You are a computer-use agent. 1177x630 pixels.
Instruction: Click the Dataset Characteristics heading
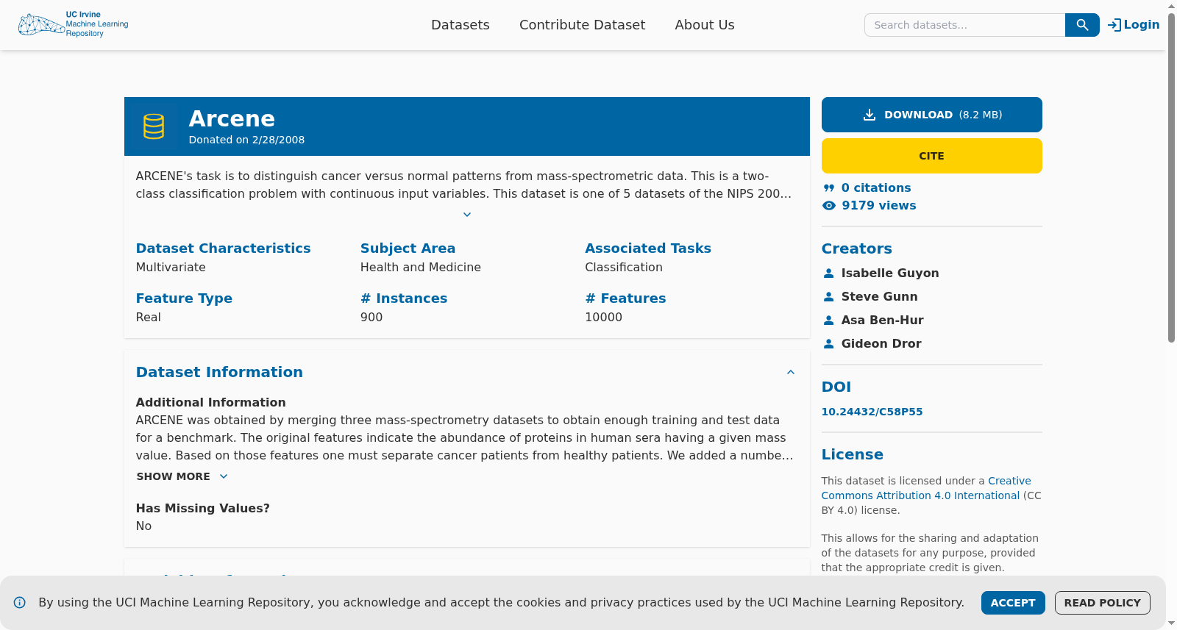[223, 248]
